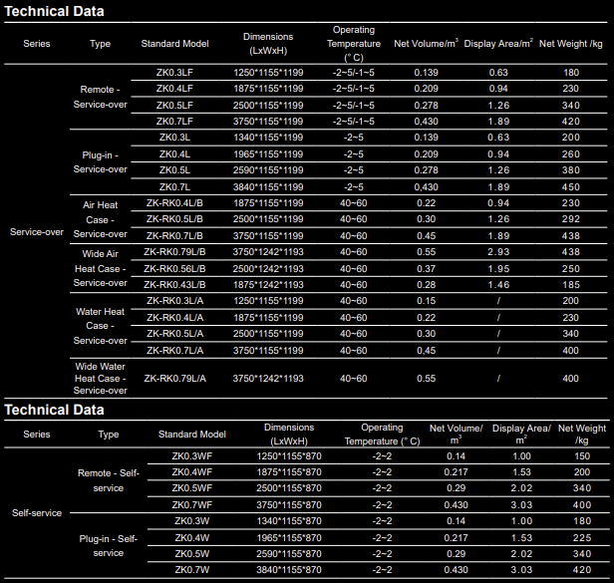Select the 2.93 display area value
The image size is (614, 583).
(498, 252)
